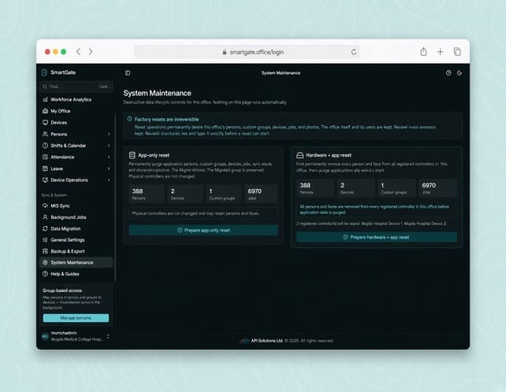
Task: Click the mumchadmin user avatar
Action: coord(45,337)
